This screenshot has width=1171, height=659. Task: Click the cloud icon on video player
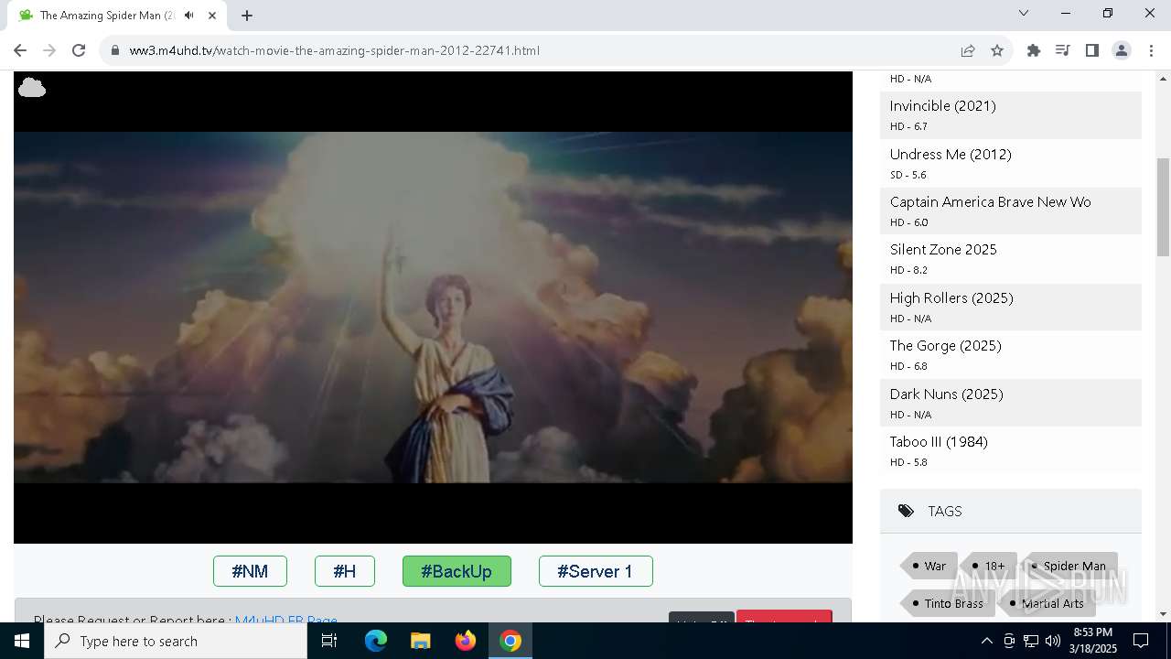pyautogui.click(x=32, y=88)
